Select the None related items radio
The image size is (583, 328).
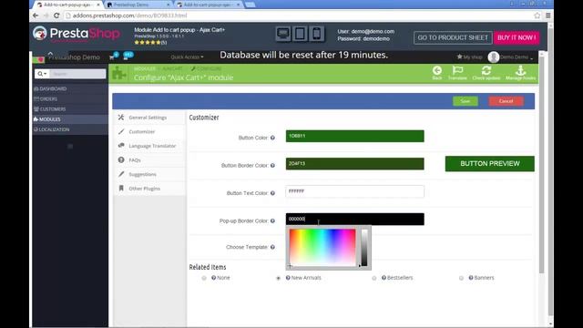click(204, 278)
